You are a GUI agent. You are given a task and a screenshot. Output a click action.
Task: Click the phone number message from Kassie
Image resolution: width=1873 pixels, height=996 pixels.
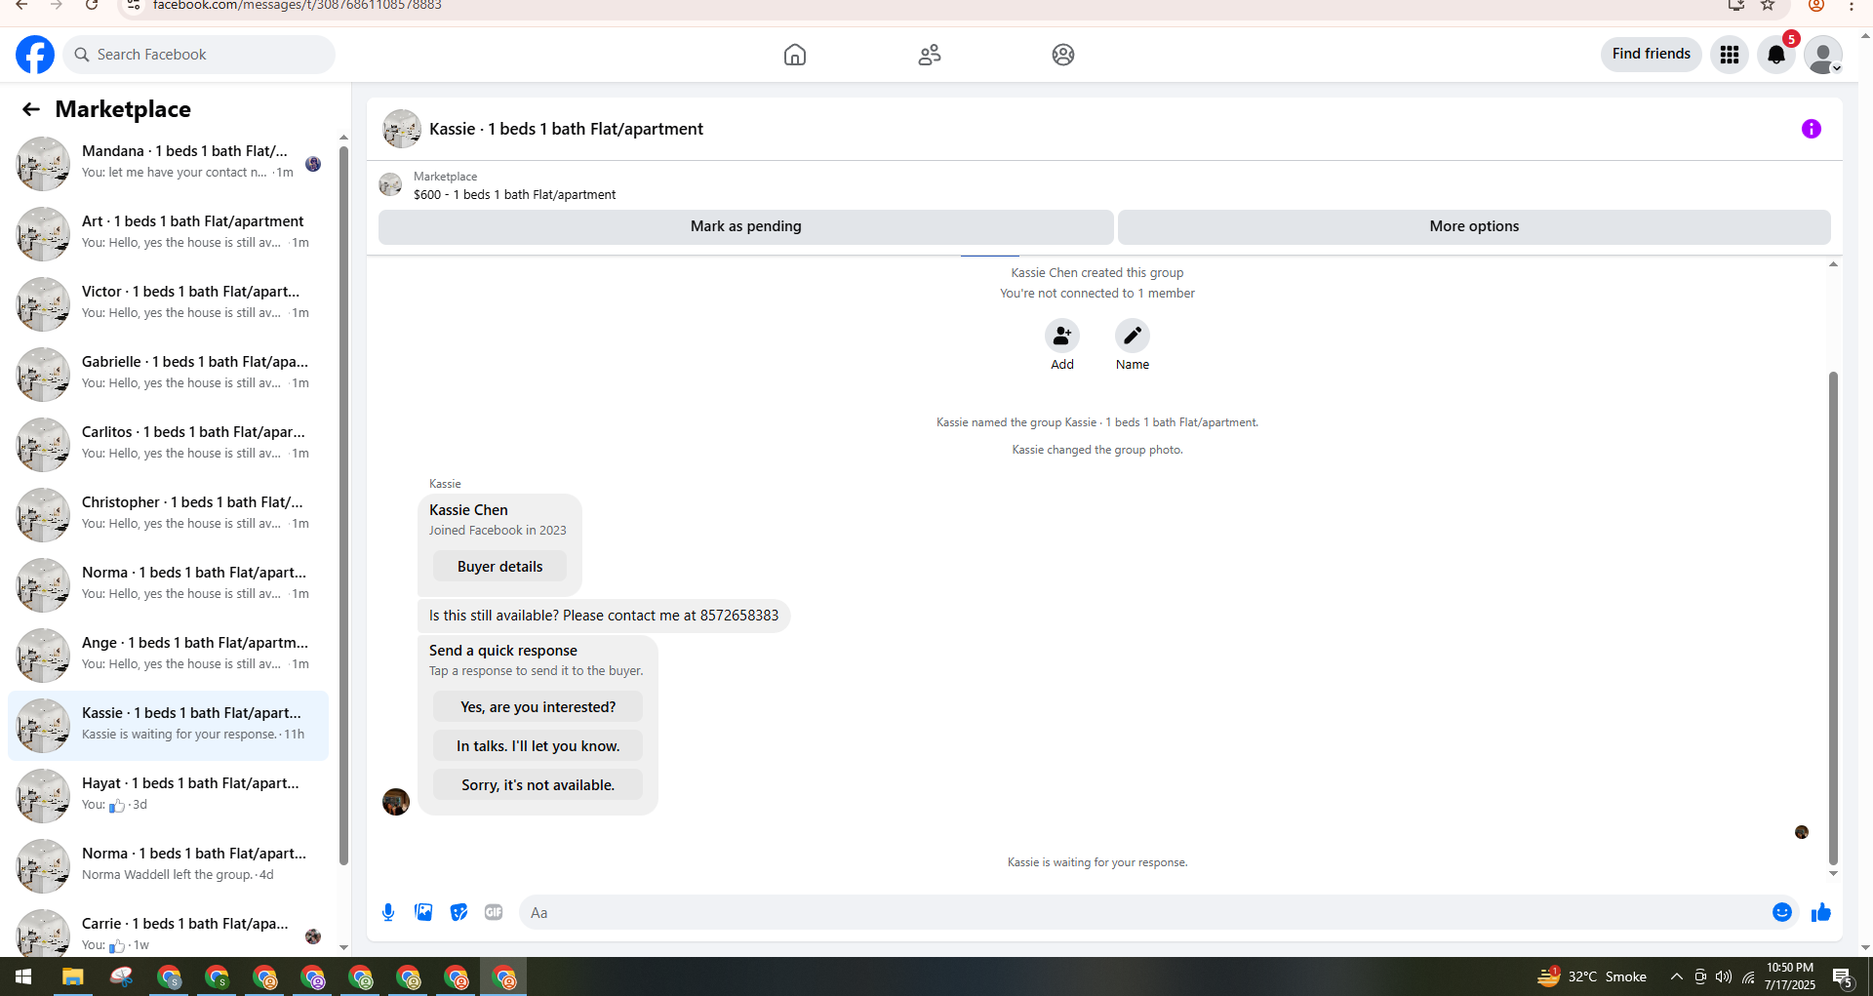604,616
